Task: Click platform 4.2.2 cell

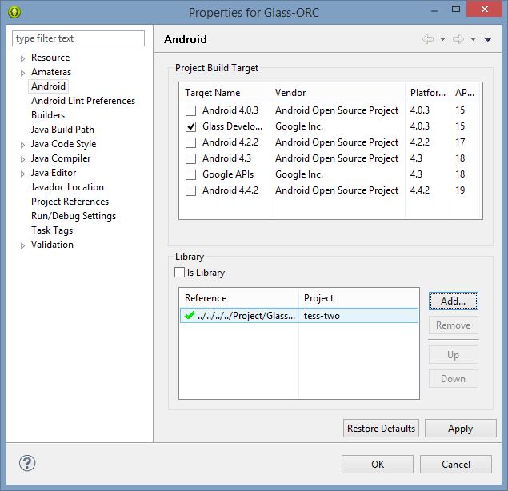Action: [x=420, y=142]
